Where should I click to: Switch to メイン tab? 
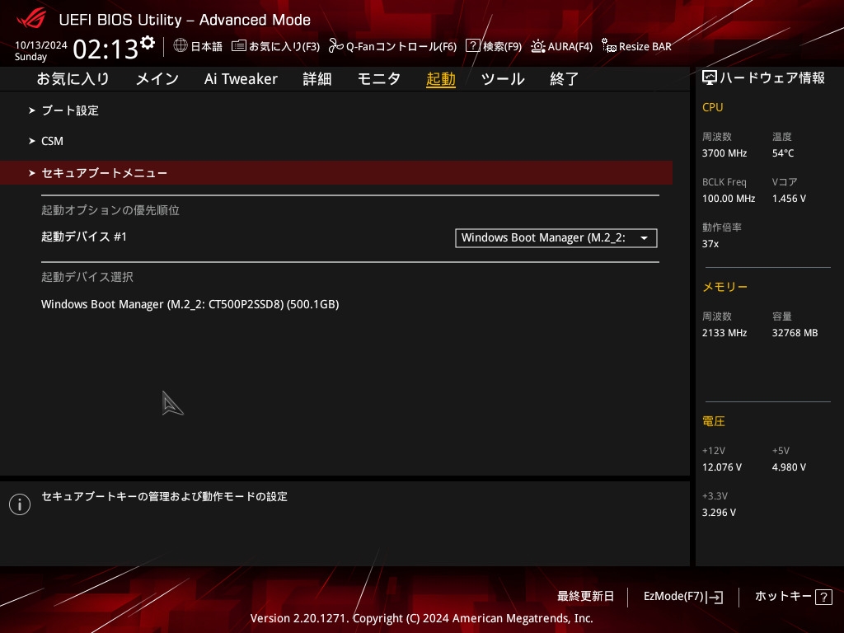pos(157,79)
